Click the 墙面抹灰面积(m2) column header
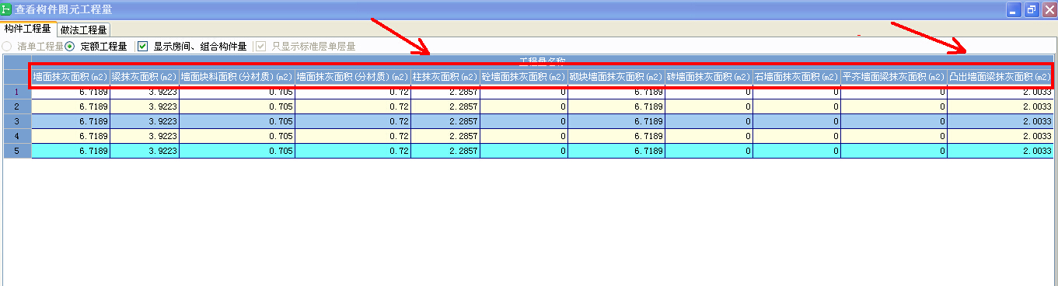 (x=71, y=77)
